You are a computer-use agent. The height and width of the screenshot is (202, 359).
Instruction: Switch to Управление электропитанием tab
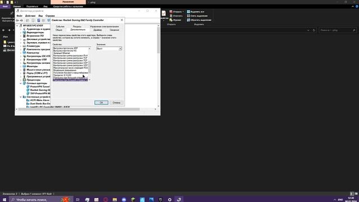coord(104,26)
